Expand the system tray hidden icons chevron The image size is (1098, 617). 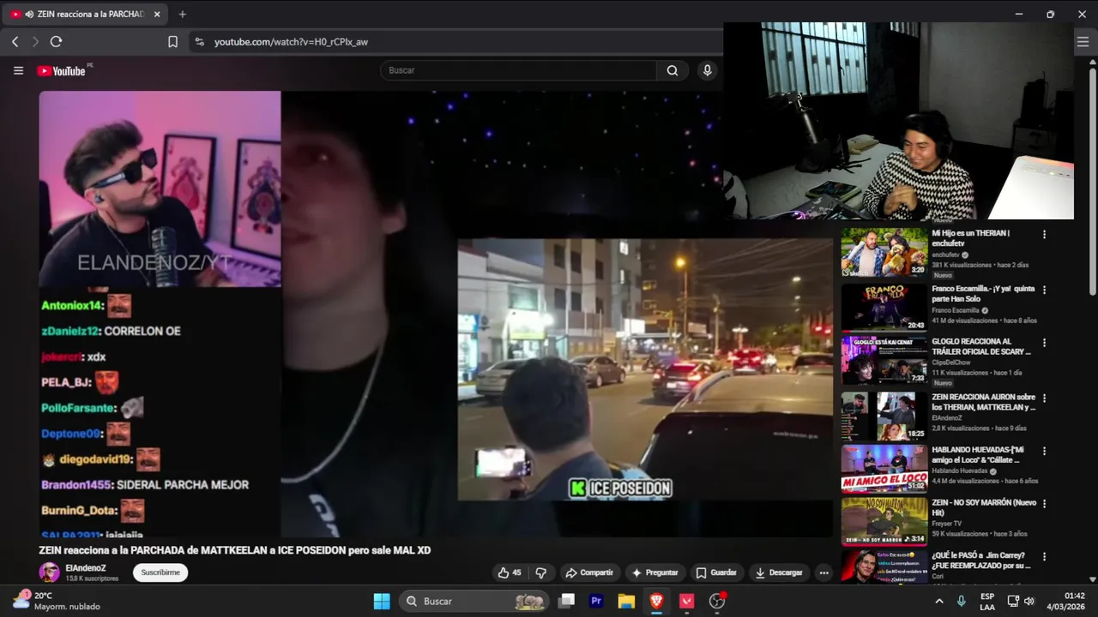tap(939, 602)
